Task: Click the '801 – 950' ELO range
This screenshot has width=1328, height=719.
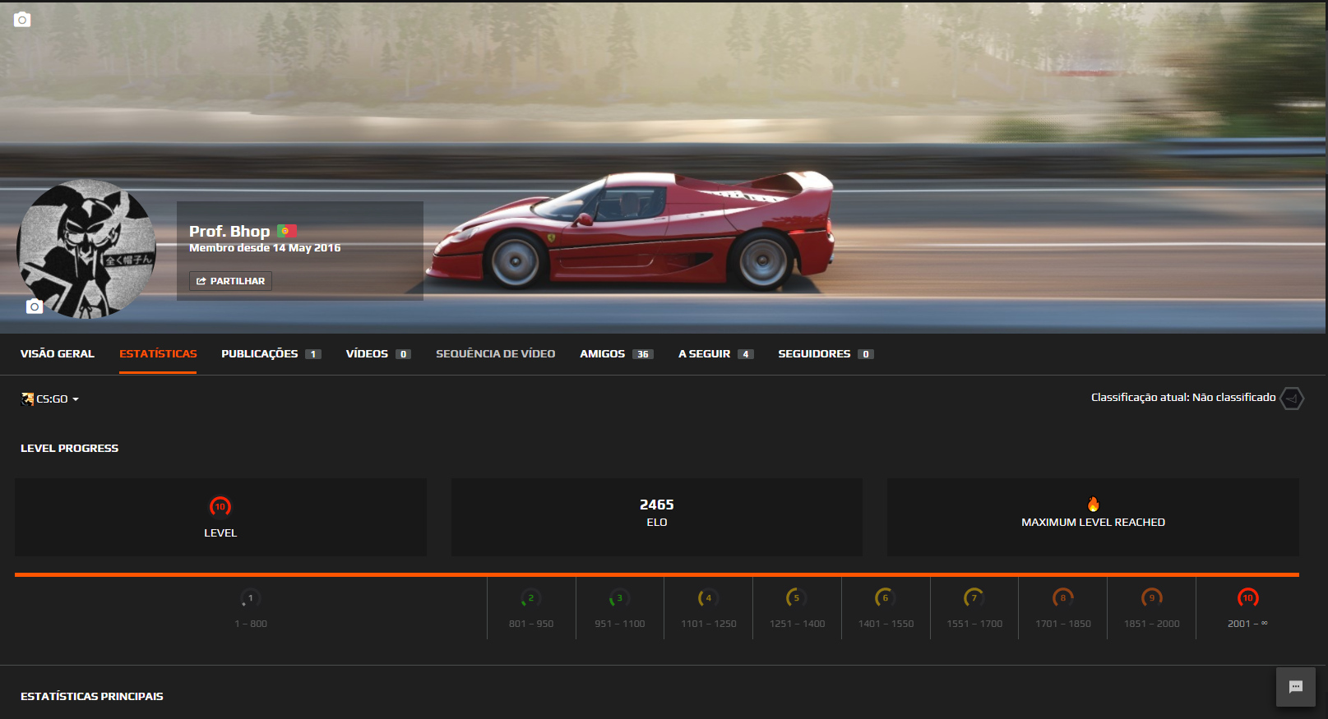Action: pos(531,624)
